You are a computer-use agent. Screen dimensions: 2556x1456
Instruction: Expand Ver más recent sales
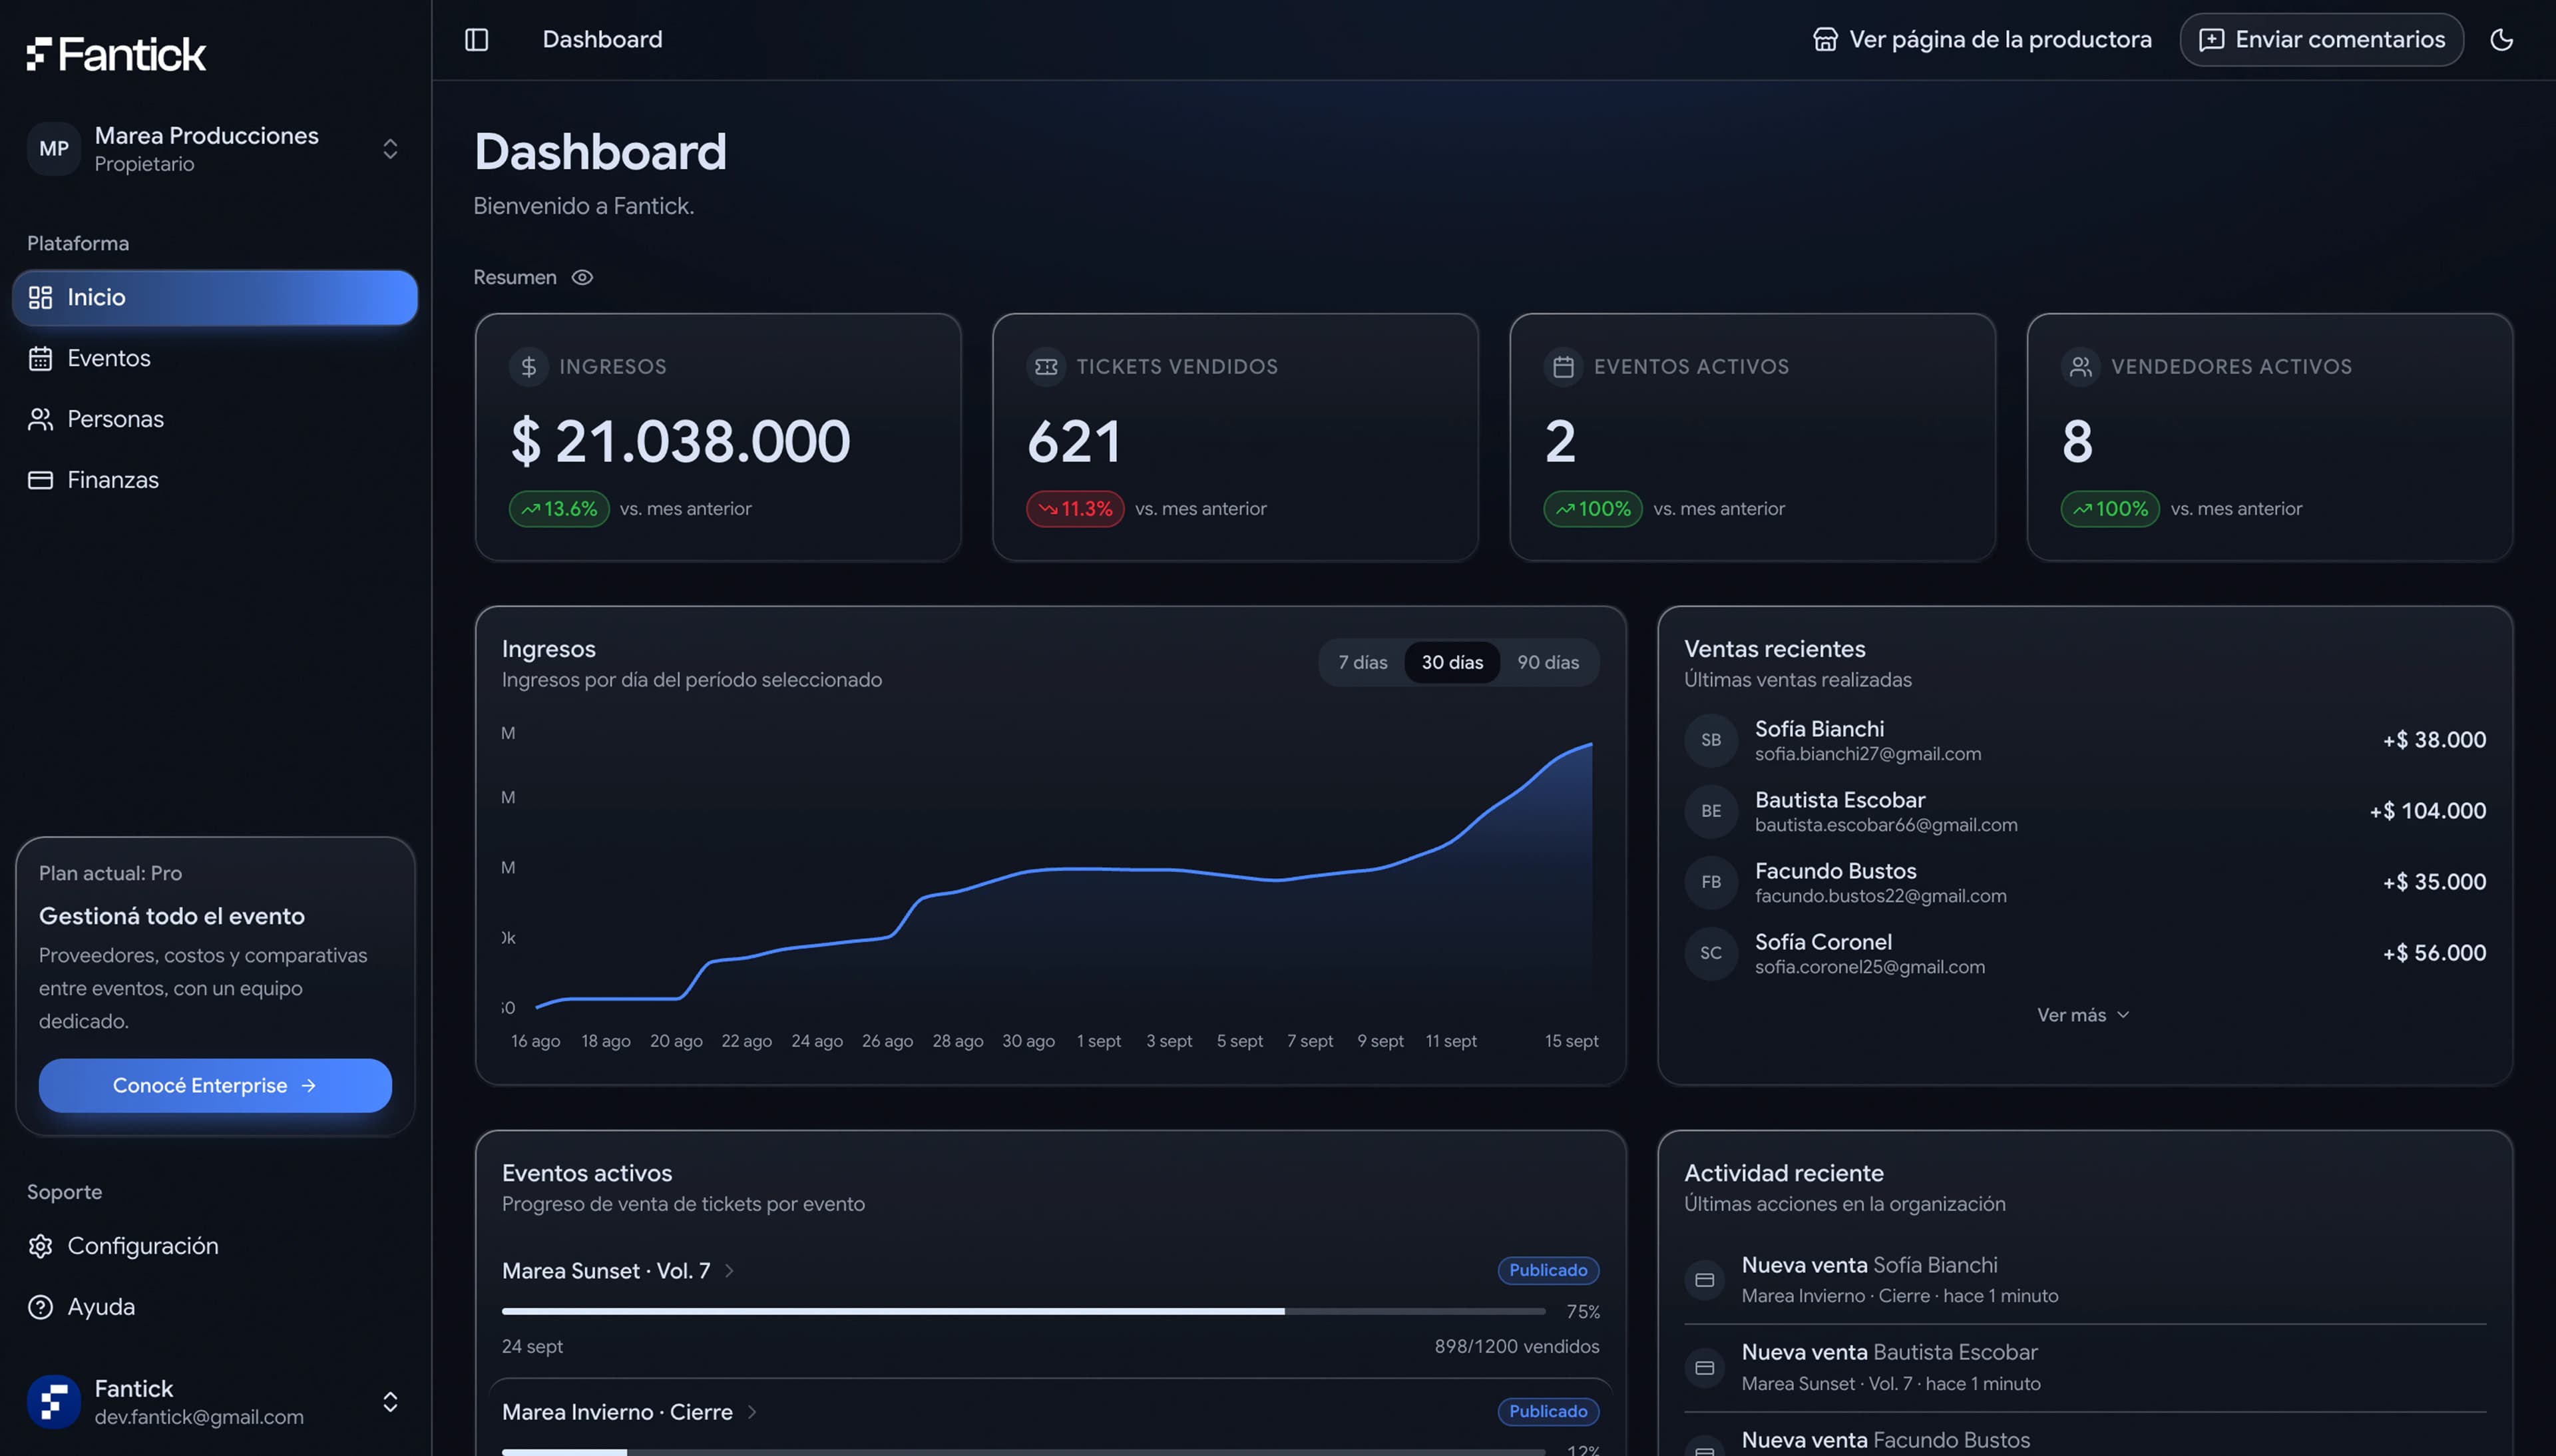[x=2084, y=1016]
